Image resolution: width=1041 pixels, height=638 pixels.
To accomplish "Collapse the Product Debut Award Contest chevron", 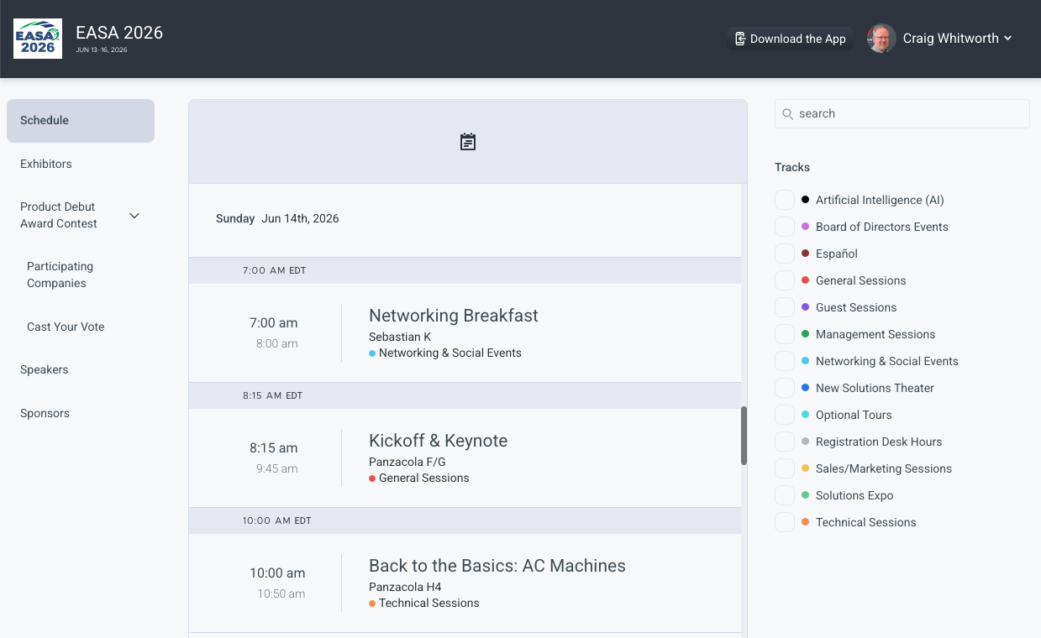I will tap(134, 216).
